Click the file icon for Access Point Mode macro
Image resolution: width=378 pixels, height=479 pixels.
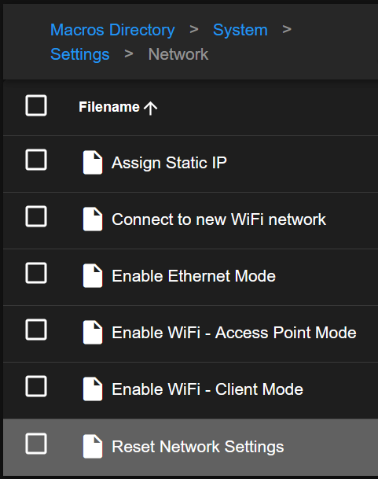[93, 333]
